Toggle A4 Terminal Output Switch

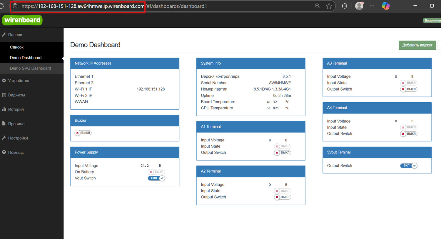409,134
